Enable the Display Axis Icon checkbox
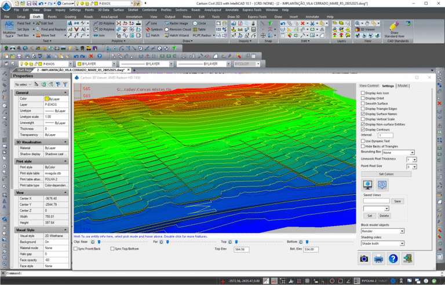Image resolution: width=445 pixels, height=285 pixels. [x=363, y=93]
